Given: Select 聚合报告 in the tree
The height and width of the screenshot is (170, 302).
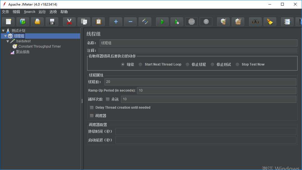Looking at the screenshot, I should click(x=23, y=52).
